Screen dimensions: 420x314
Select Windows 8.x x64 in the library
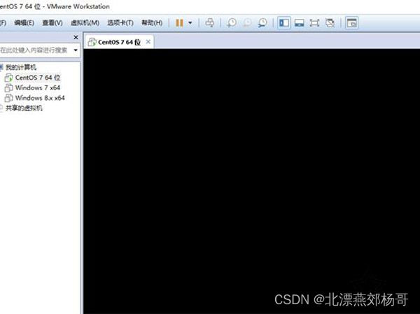(x=40, y=98)
